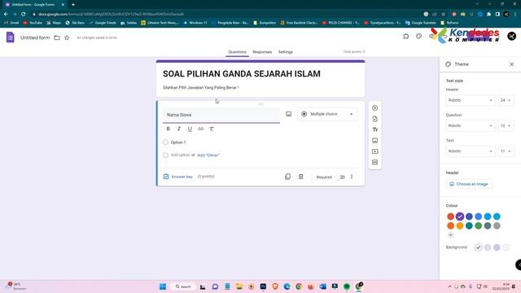
Task: Click the taskbar Search box
Action: click(183, 286)
